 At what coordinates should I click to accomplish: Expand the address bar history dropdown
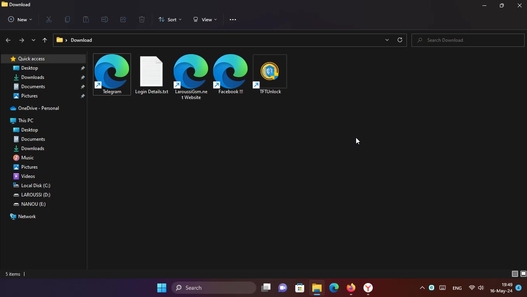[387, 40]
